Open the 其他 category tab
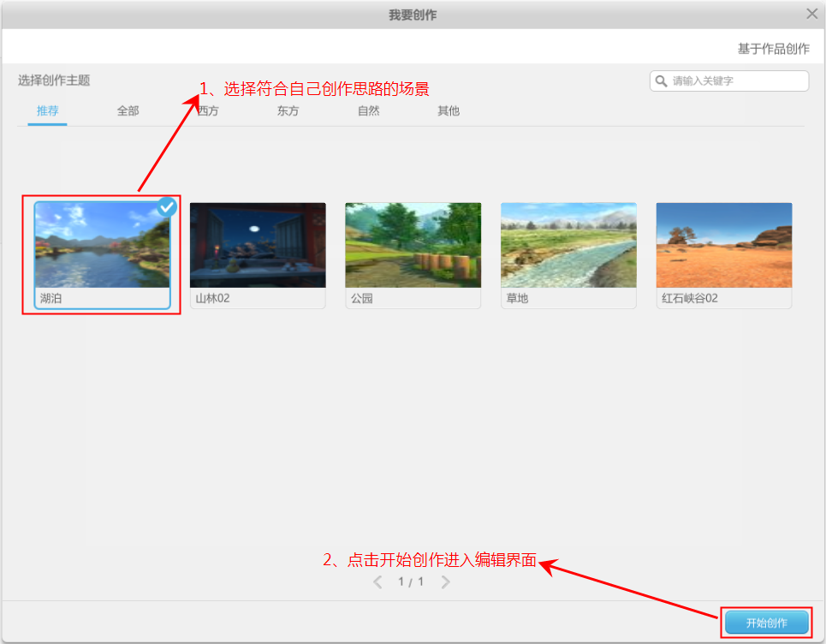826x644 pixels. (x=448, y=110)
